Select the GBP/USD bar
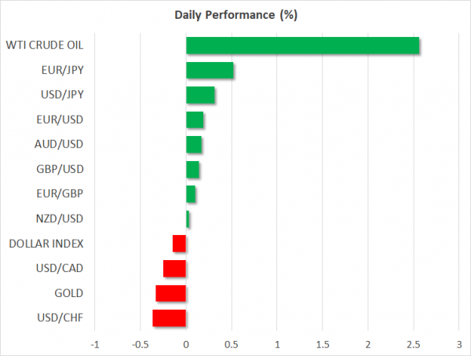Screen dimensions: 471x356 click(192, 170)
